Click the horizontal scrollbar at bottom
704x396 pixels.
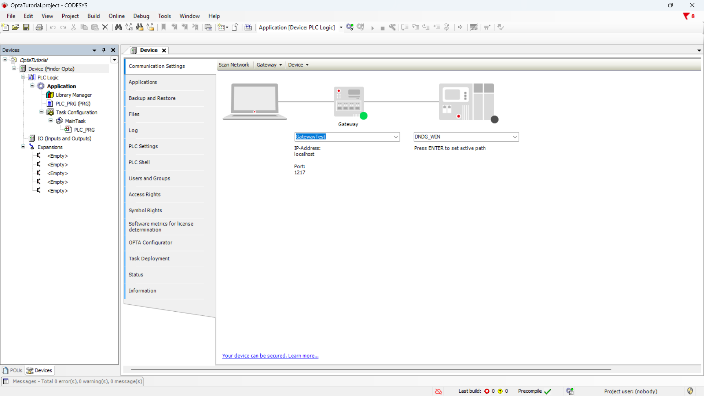point(370,369)
